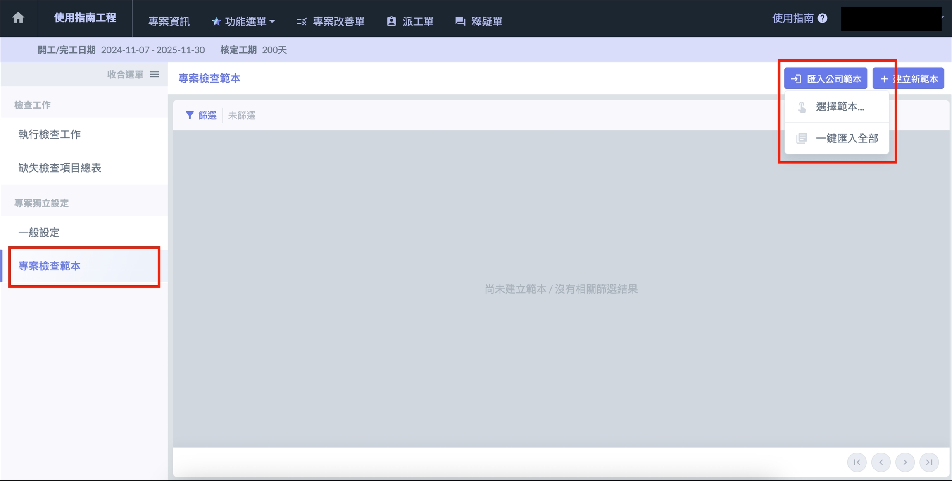Image resolution: width=952 pixels, height=481 pixels.
Task: Open the 功能選單 dropdown
Action: tap(244, 21)
